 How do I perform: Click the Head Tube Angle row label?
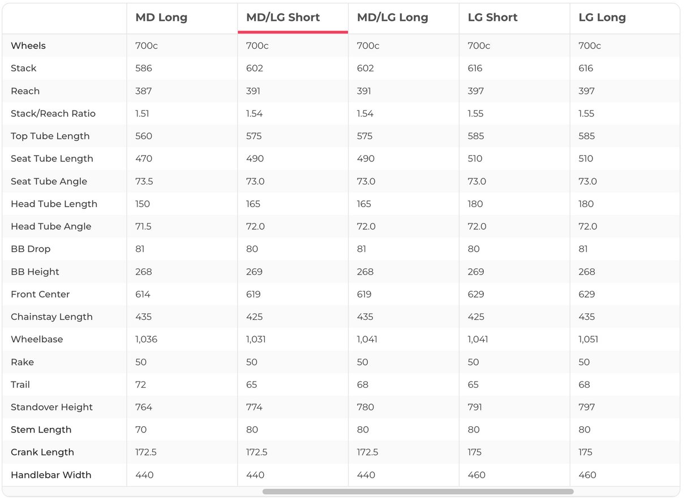coord(51,226)
